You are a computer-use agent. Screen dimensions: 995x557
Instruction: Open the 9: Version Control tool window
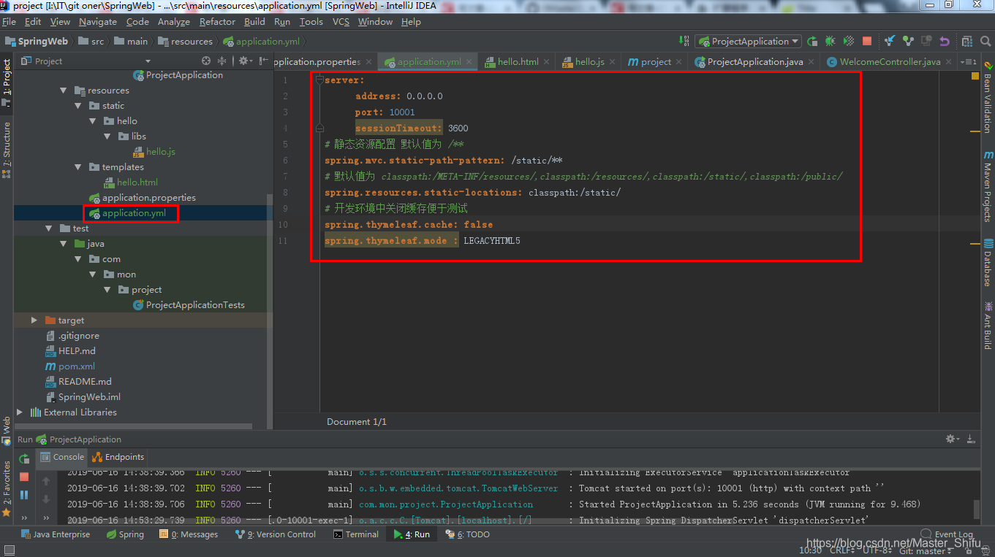[x=276, y=534]
